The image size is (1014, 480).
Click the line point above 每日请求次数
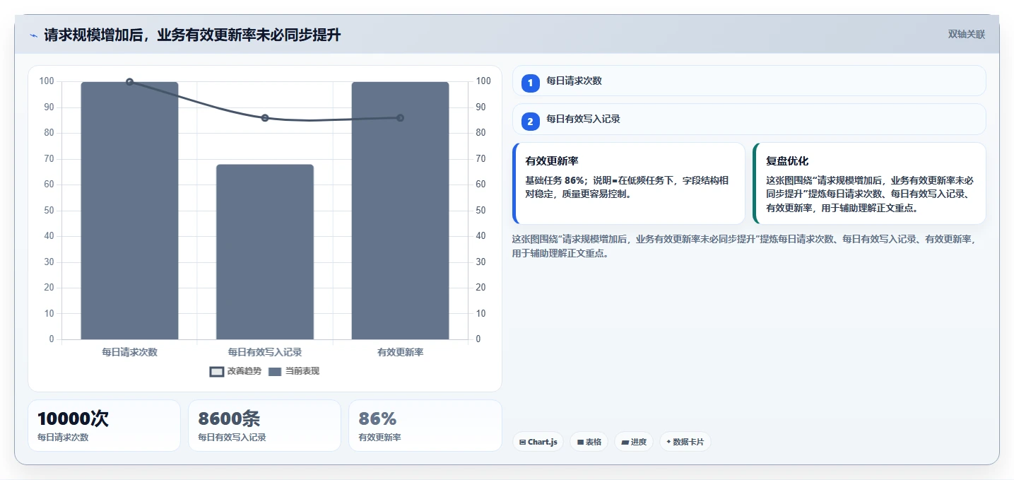pos(129,82)
